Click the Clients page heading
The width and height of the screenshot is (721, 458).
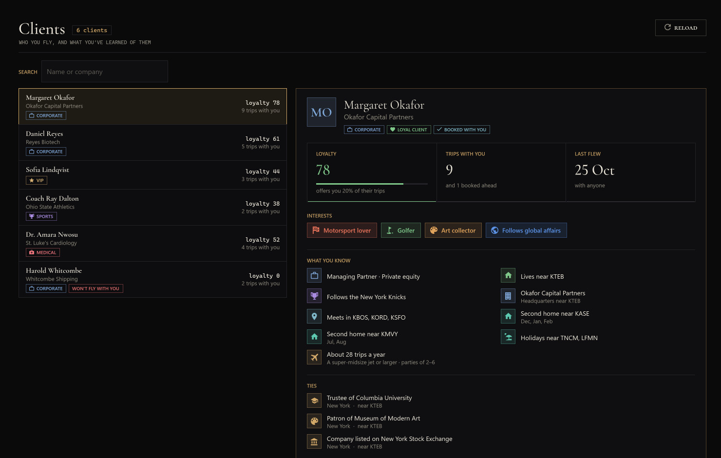42,29
